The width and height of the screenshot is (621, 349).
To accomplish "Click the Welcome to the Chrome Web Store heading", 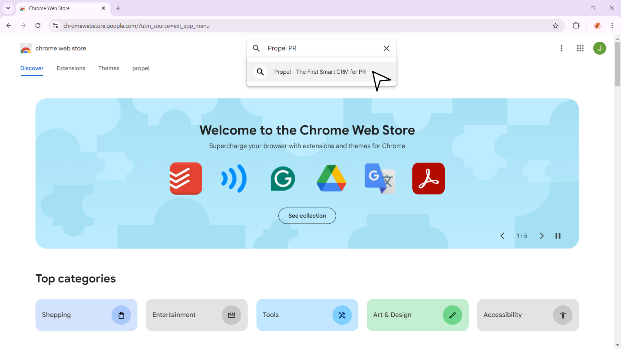I will click(x=307, y=130).
